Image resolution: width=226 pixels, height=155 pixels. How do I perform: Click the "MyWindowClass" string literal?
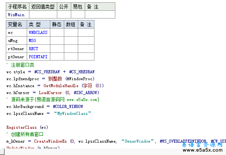click(x=72, y=113)
